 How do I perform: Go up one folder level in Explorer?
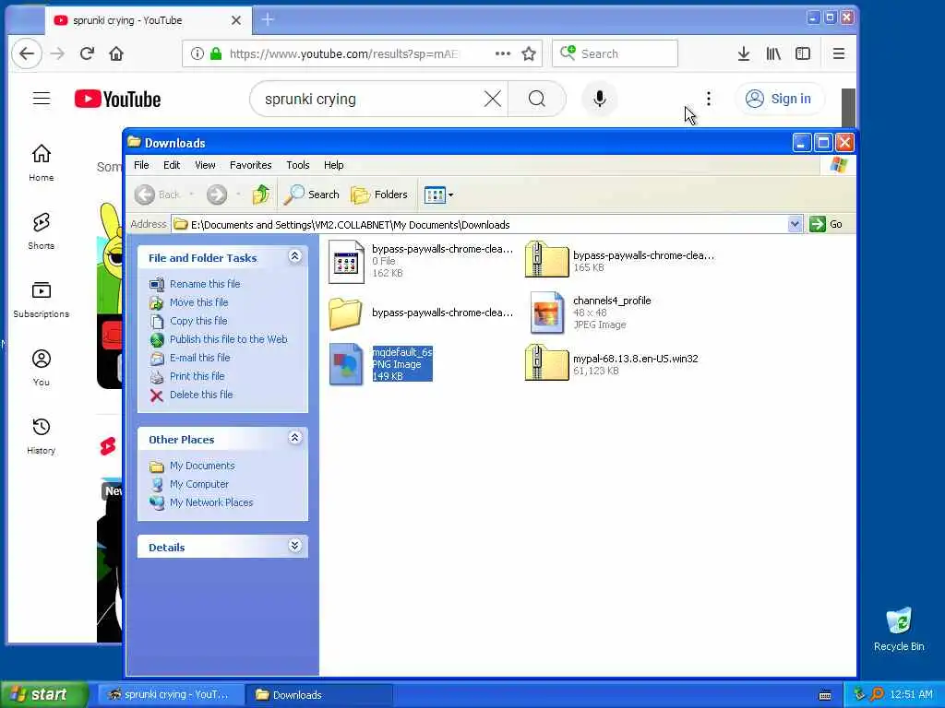260,195
